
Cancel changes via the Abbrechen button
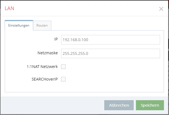119,105
